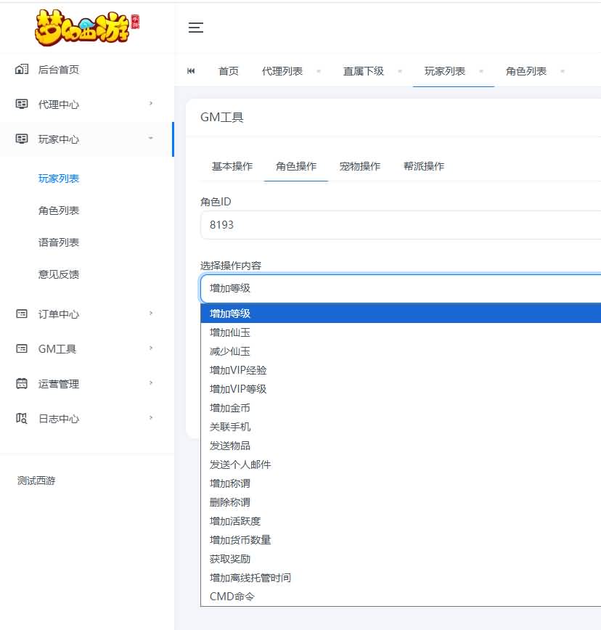Click the 日志中心 sidebar icon
601x630 pixels.
[x=22, y=419]
